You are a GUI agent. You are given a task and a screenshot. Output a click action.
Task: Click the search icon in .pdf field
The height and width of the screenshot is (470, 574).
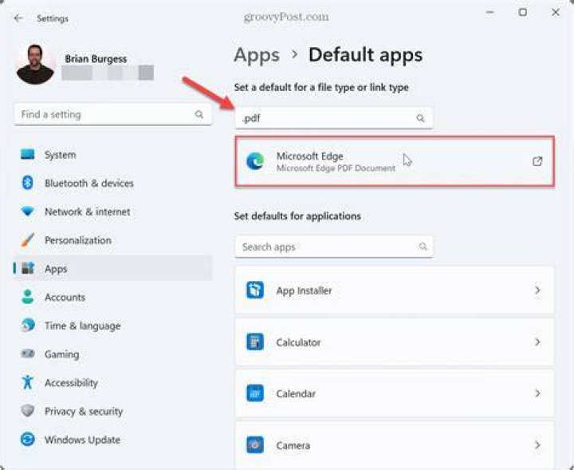click(421, 118)
